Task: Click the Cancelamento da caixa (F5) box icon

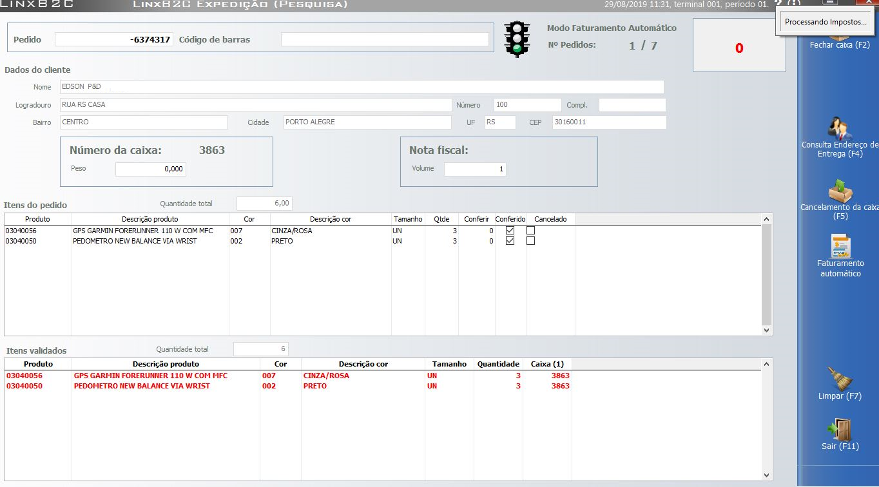Action: pos(840,191)
